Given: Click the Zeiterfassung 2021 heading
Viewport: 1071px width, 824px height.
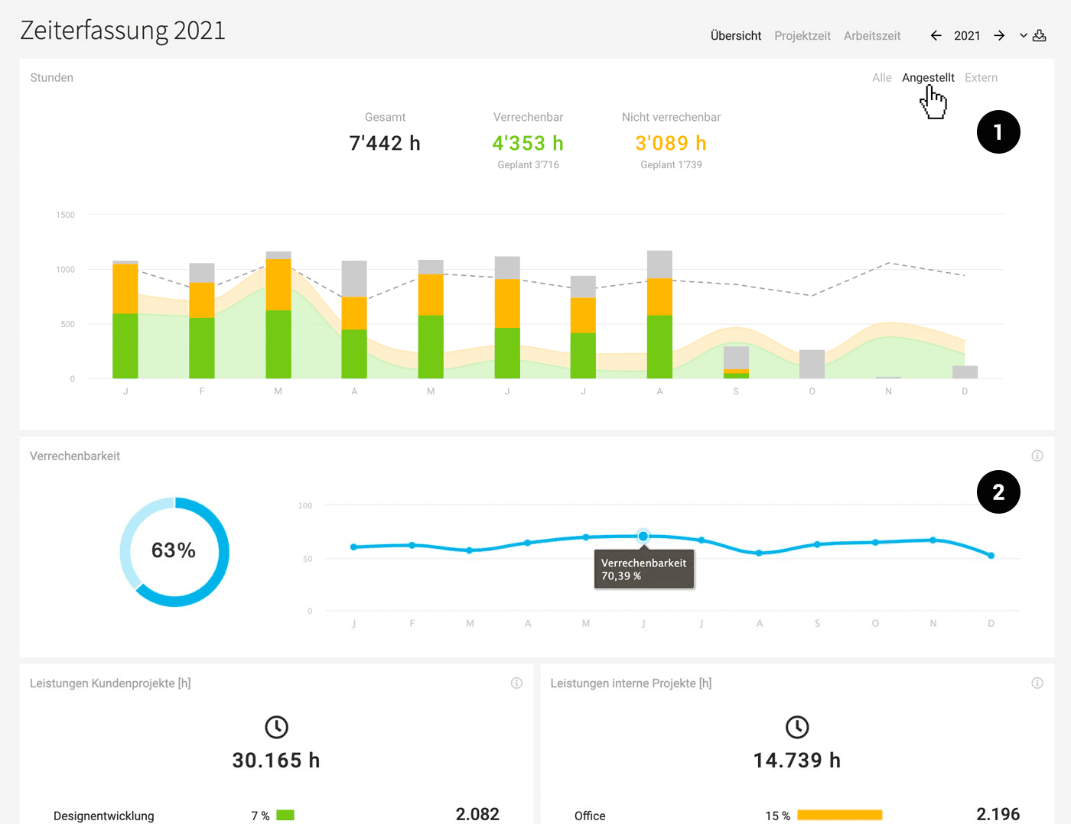Looking at the screenshot, I should pos(122,31).
